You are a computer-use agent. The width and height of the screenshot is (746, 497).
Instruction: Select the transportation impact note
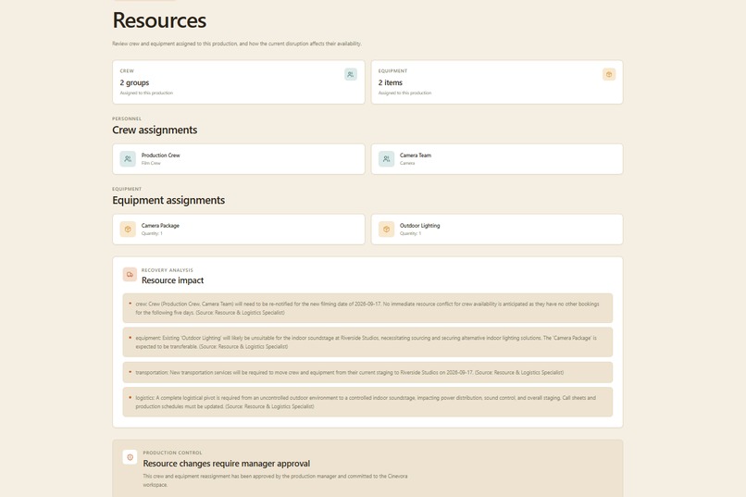click(367, 372)
